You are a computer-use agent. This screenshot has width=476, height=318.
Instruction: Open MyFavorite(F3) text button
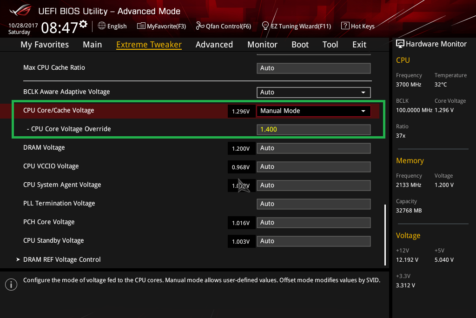pos(166,26)
